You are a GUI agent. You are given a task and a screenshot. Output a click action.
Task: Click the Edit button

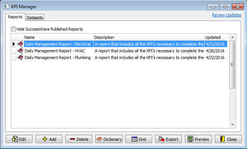(x=19, y=139)
